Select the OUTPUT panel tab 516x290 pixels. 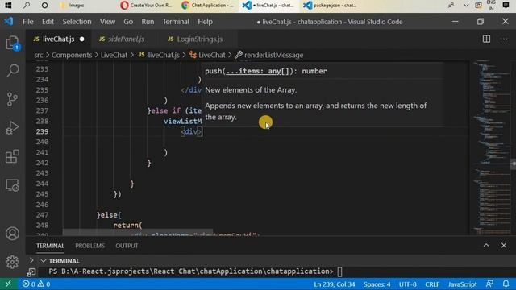point(127,246)
